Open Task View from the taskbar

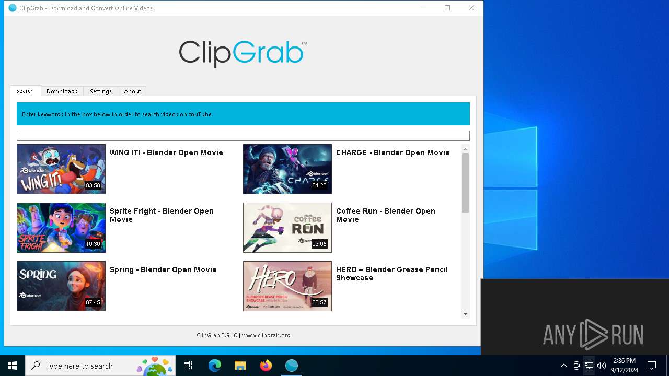188,366
